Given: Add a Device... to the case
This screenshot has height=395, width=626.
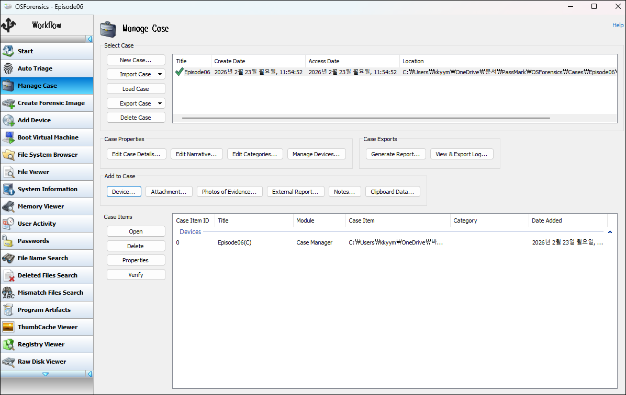Looking at the screenshot, I should coord(124,192).
